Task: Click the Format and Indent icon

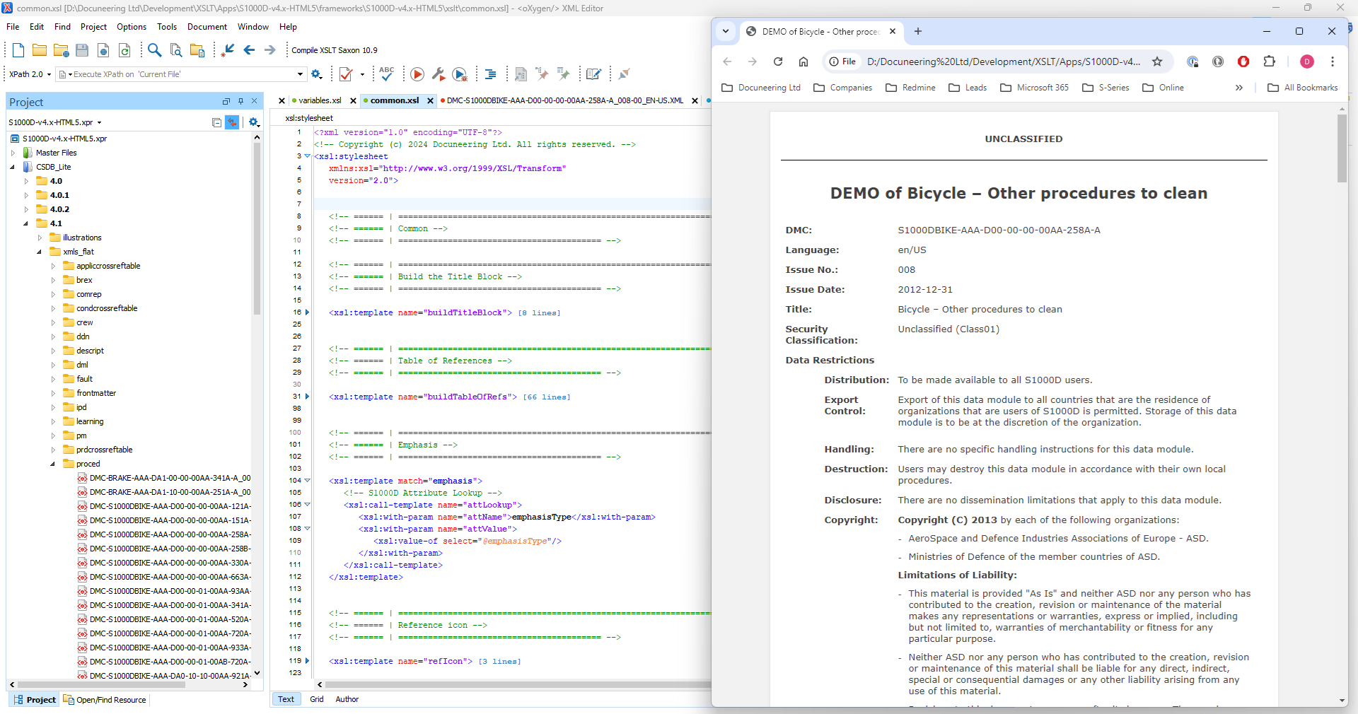Action: click(x=490, y=74)
